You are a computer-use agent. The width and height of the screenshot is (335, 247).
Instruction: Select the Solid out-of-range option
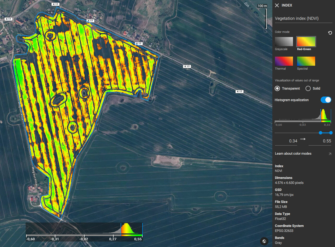[308, 88]
